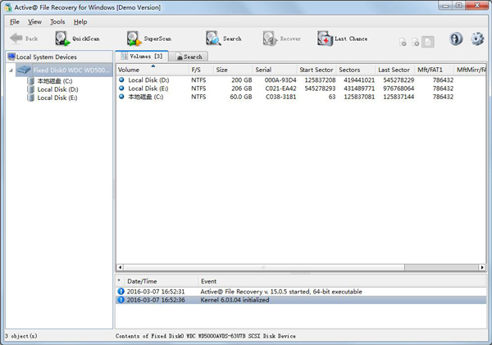Click the horizontal scrollbar thumb in volumes list
This screenshot has height=345, width=492.
pos(264,267)
